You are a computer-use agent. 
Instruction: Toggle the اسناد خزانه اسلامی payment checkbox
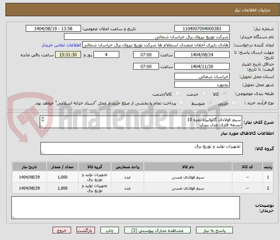(x=181, y=102)
